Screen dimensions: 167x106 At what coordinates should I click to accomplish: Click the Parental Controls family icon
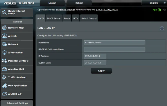click(x=4, y=61)
